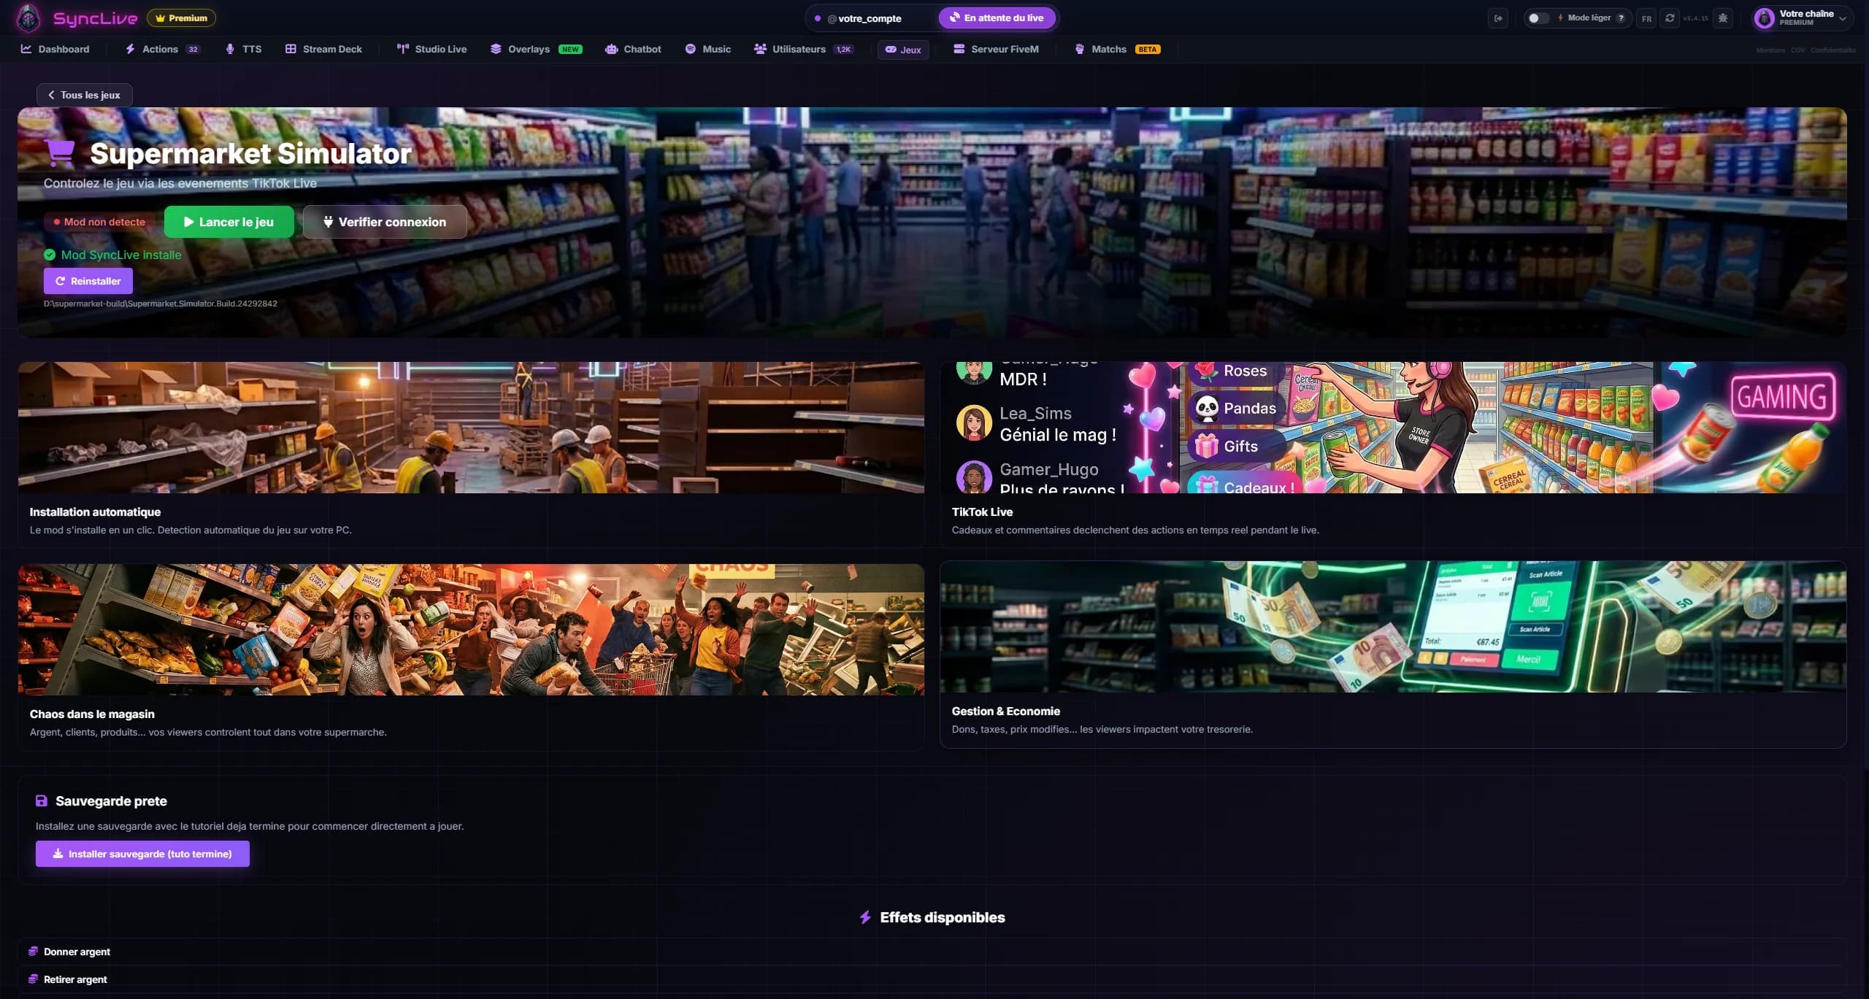Click the coins icon beside Retirer argent
The height and width of the screenshot is (999, 1869).
pos(33,979)
